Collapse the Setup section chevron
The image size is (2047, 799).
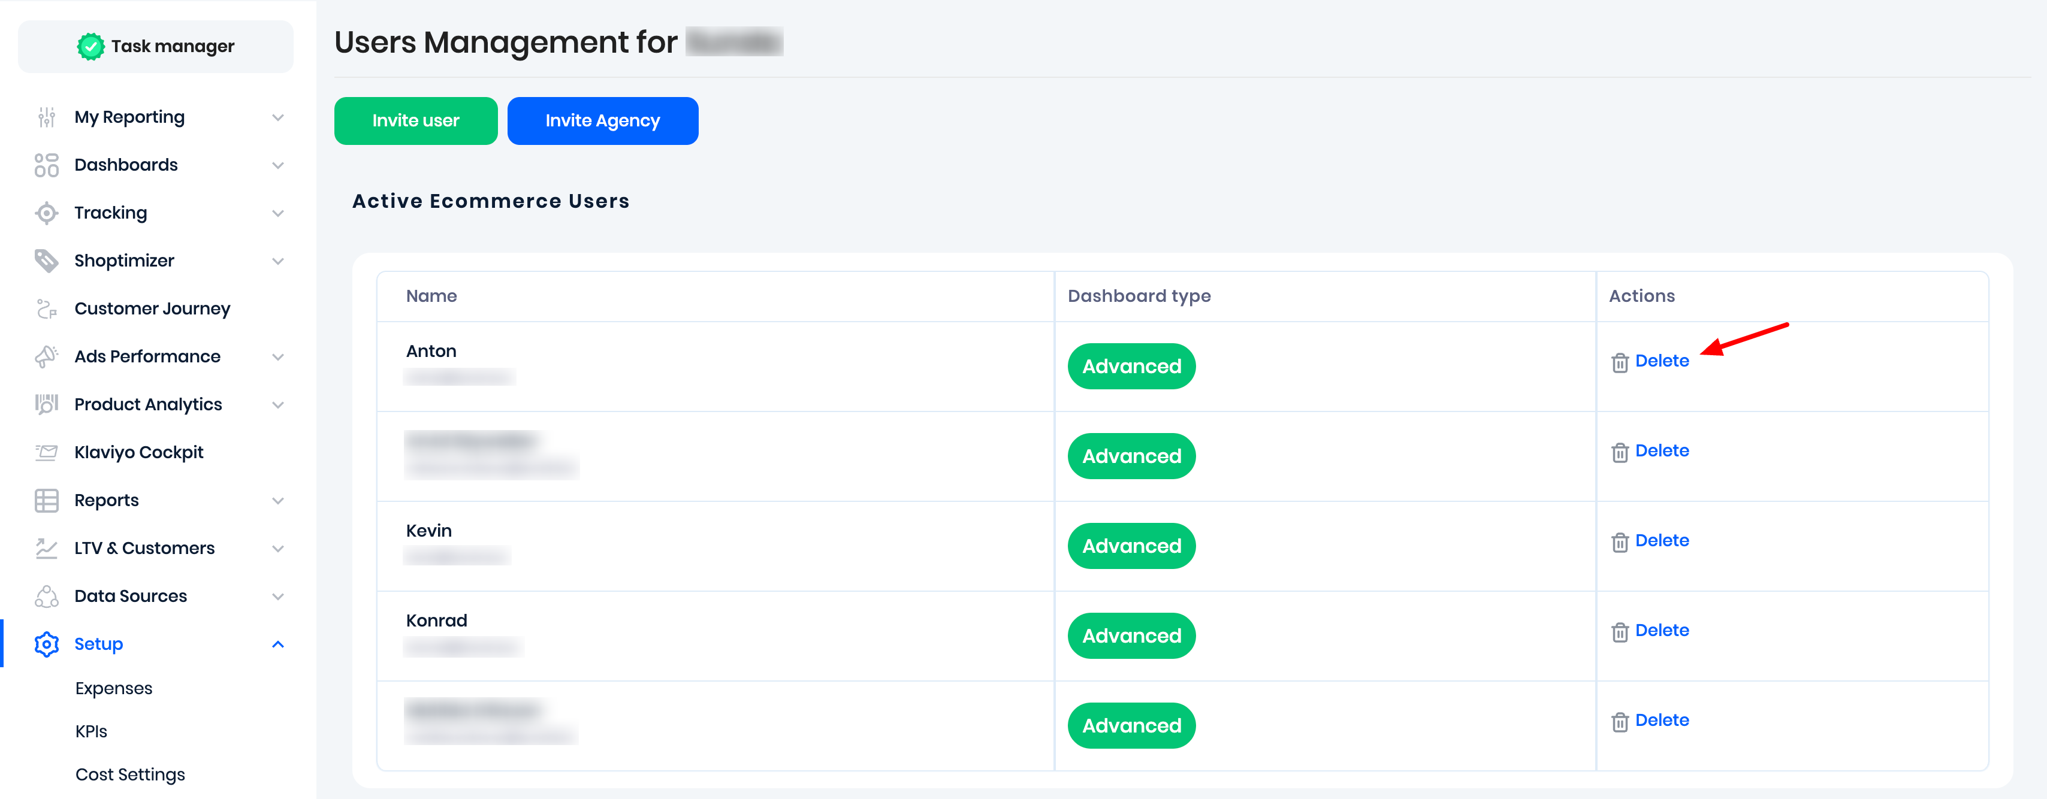click(277, 644)
